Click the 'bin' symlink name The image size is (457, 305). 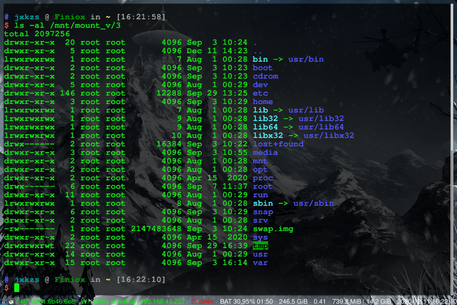pyautogui.click(x=260, y=60)
